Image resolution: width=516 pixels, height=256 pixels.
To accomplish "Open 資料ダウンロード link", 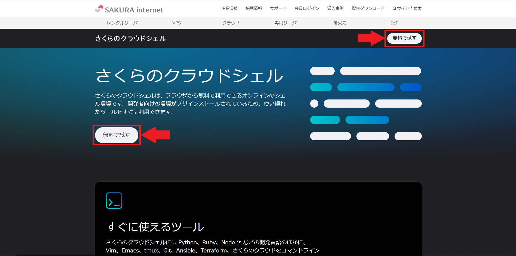I will click(x=368, y=8).
